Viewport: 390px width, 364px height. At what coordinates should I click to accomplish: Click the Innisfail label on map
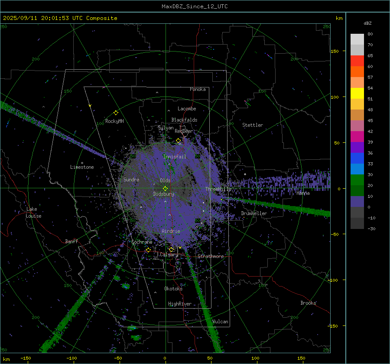[x=175, y=157]
